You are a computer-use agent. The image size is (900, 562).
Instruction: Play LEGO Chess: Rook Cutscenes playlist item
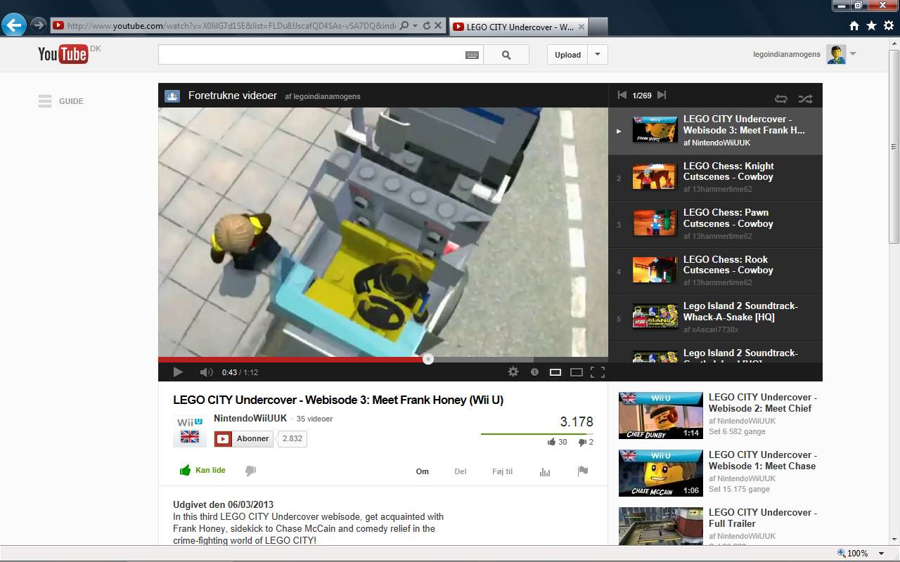point(715,271)
